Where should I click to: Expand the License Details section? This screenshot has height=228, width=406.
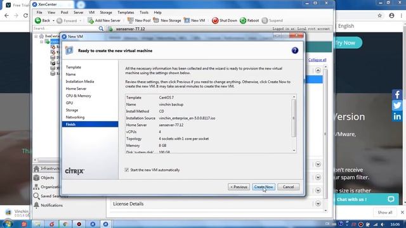click(x=318, y=204)
